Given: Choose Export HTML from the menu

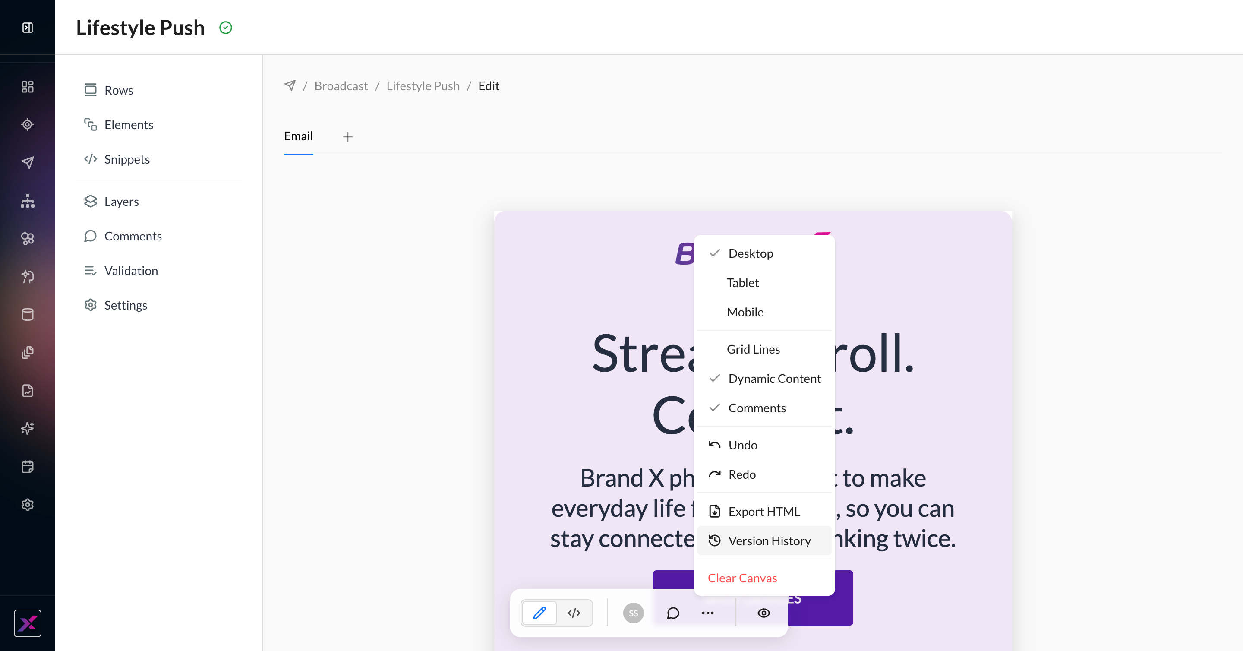Looking at the screenshot, I should pyautogui.click(x=764, y=512).
